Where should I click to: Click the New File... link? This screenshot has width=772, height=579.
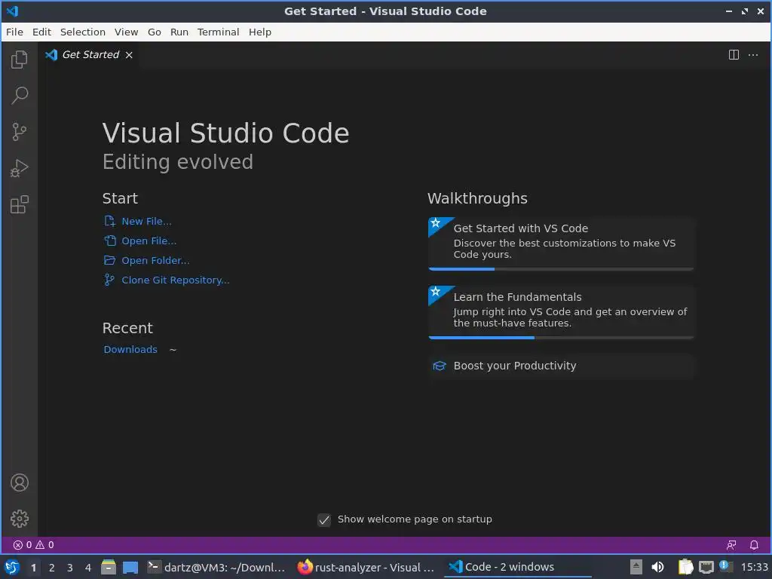138,221
